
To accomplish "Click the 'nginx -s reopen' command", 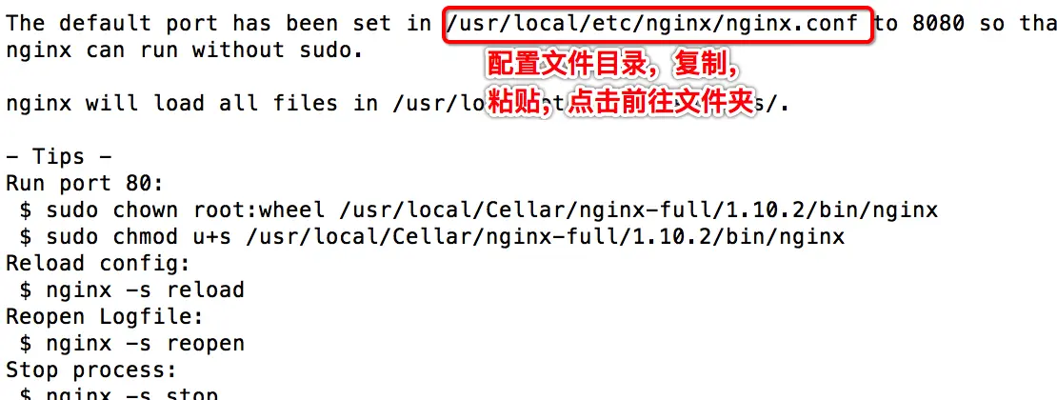I will (x=145, y=344).
